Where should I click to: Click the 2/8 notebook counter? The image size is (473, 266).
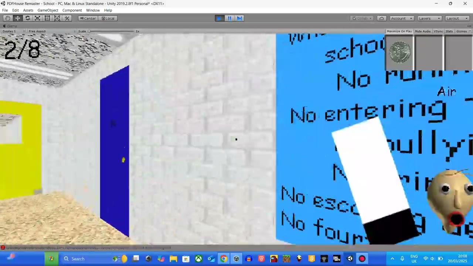[22, 50]
